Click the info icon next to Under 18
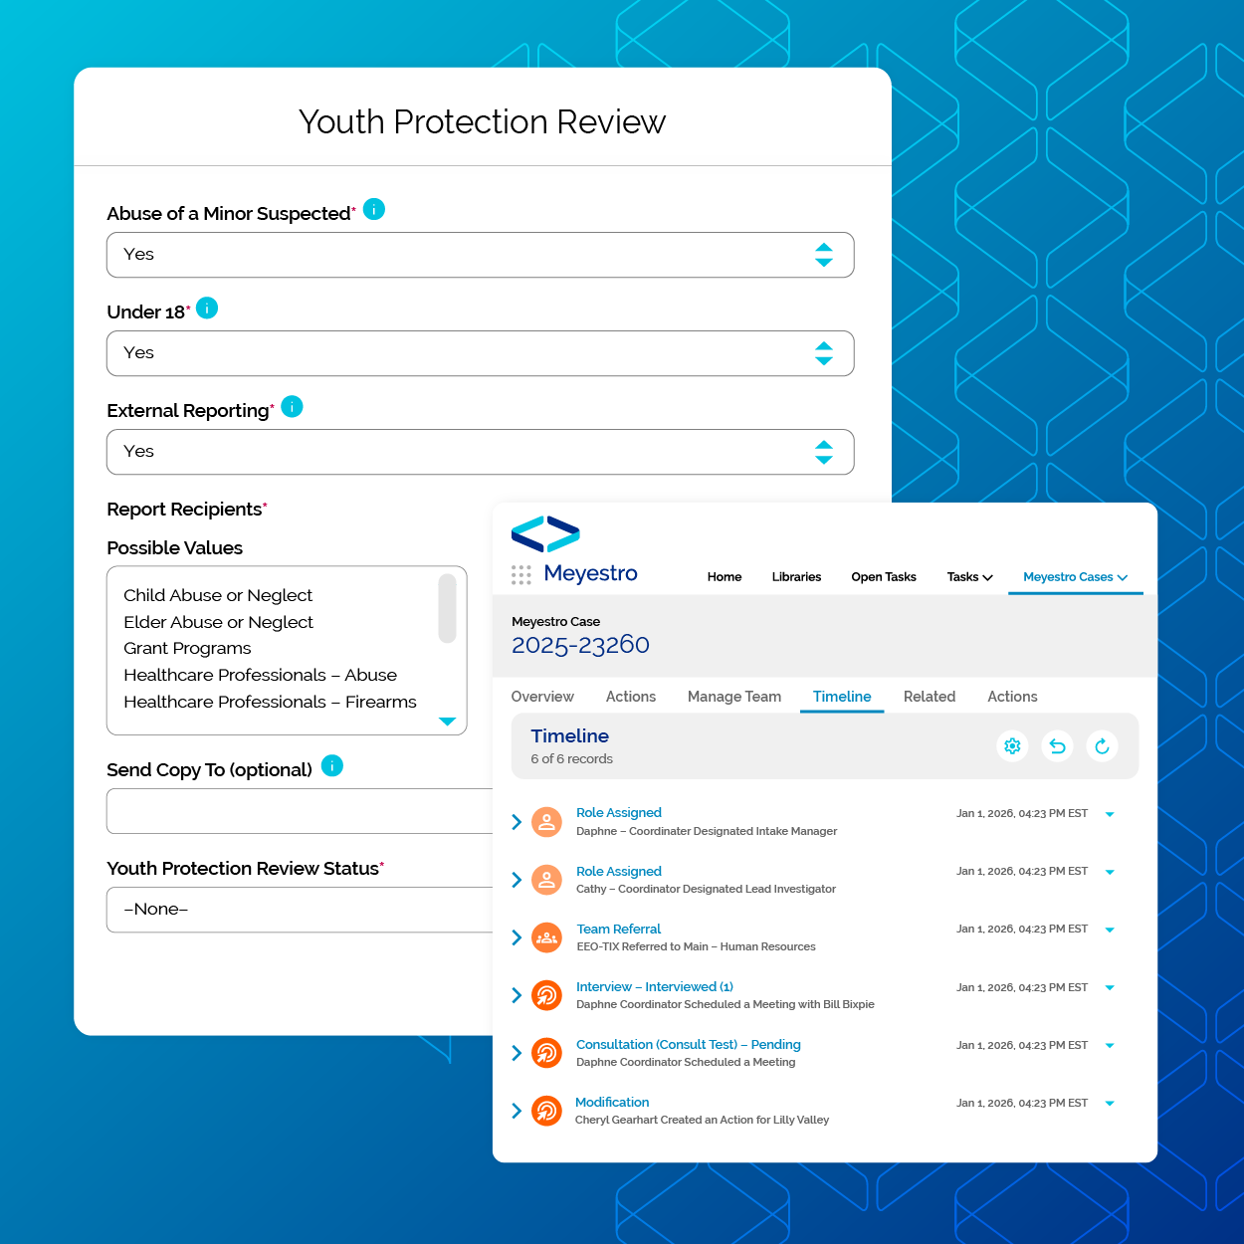 207,308
